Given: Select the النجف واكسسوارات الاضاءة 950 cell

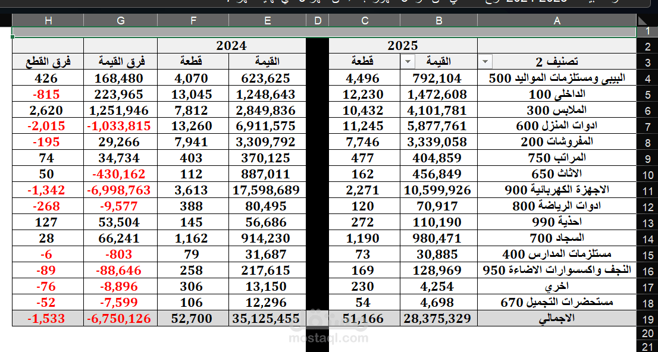Looking at the screenshot, I should [x=557, y=270].
